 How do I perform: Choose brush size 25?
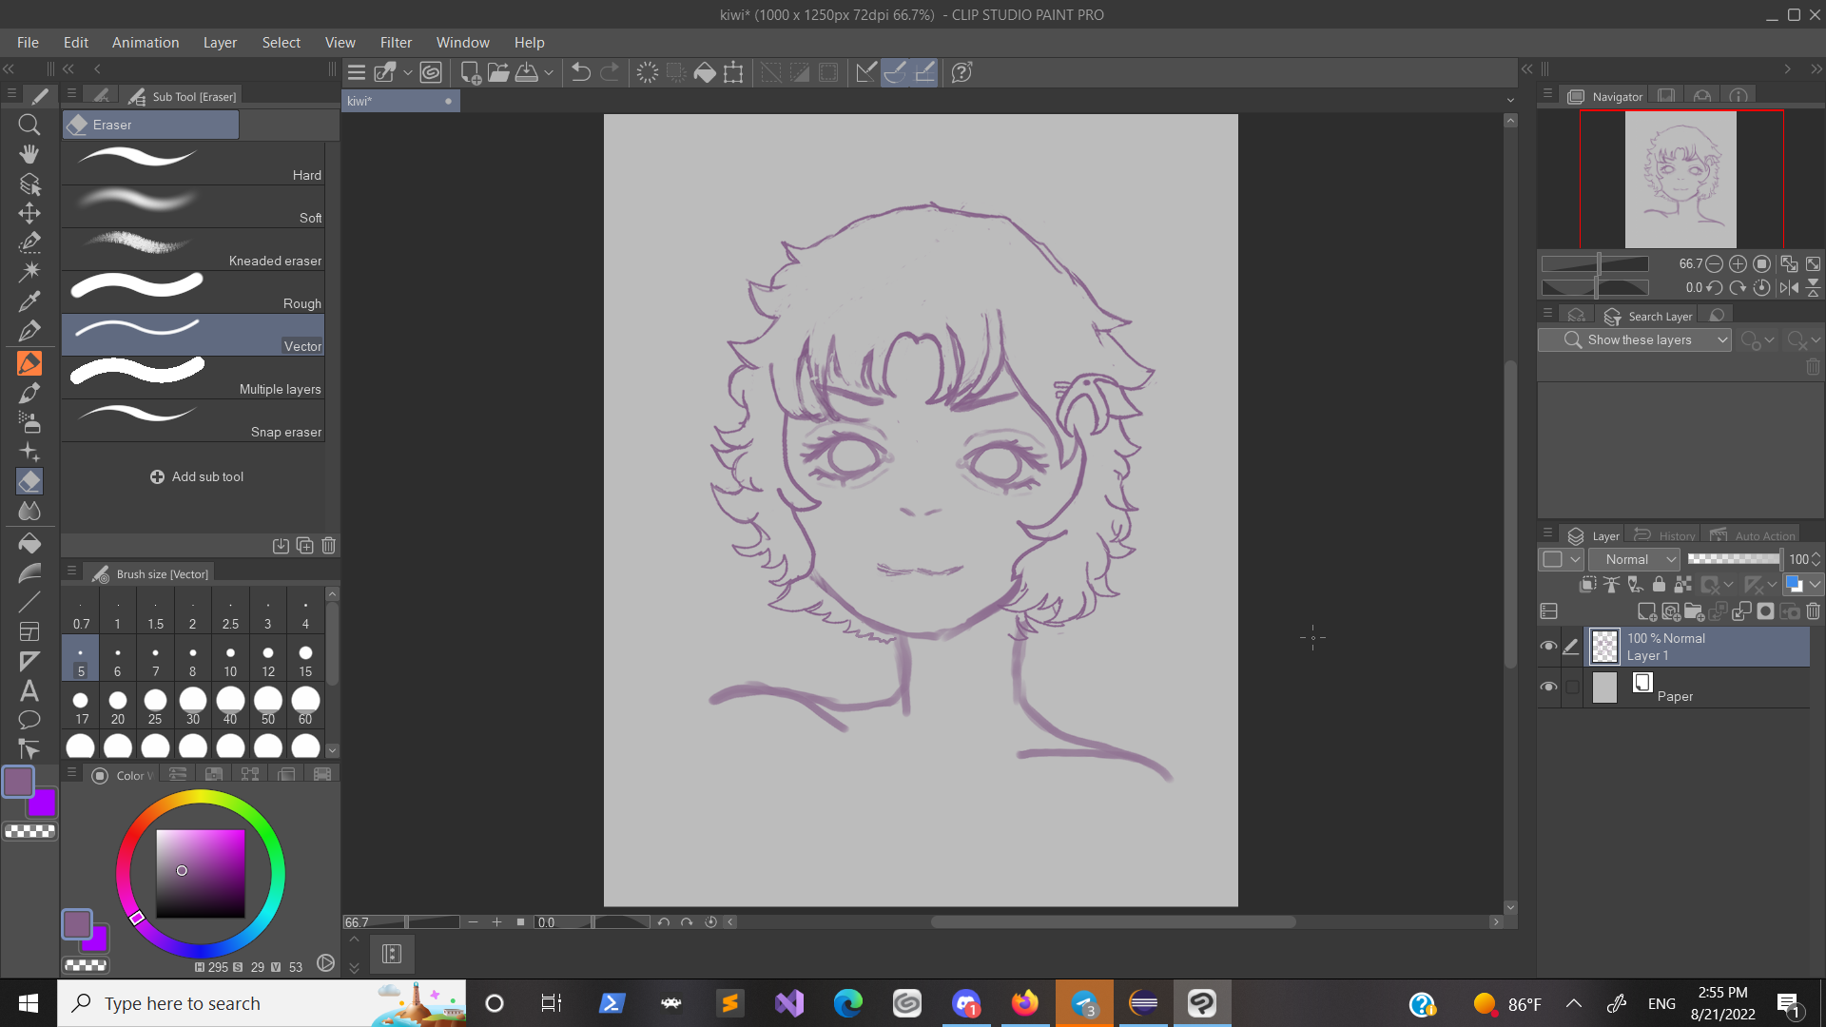[x=155, y=706]
